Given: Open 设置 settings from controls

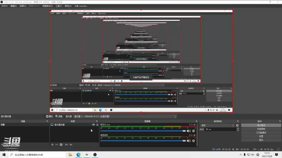Looking at the screenshot, I should point(261,136).
